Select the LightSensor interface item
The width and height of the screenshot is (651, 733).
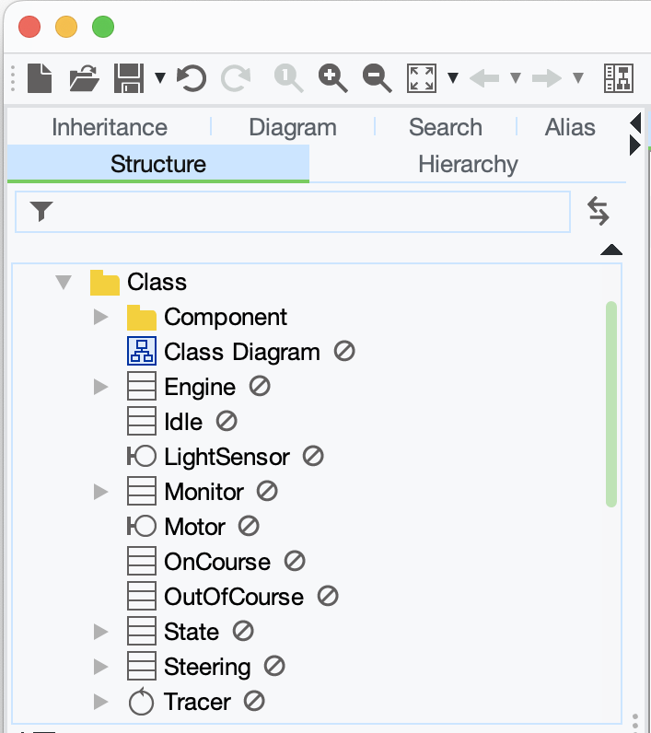pyautogui.click(x=227, y=457)
